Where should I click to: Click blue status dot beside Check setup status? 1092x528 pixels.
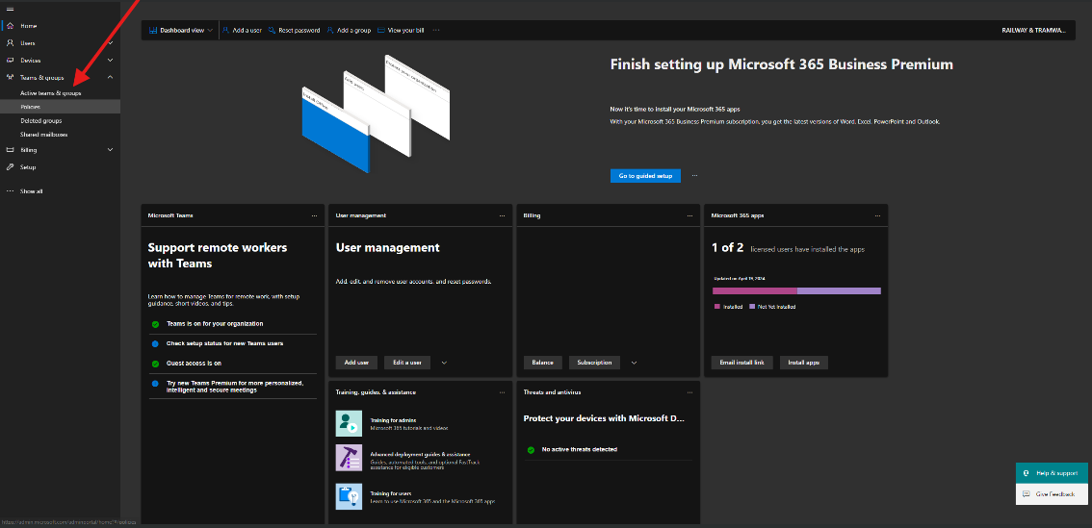(155, 343)
